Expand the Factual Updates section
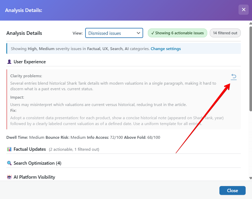This screenshot has width=252, height=199. [x=30, y=149]
